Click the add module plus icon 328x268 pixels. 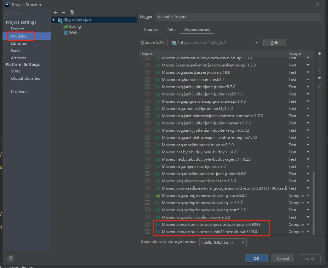[55, 13]
